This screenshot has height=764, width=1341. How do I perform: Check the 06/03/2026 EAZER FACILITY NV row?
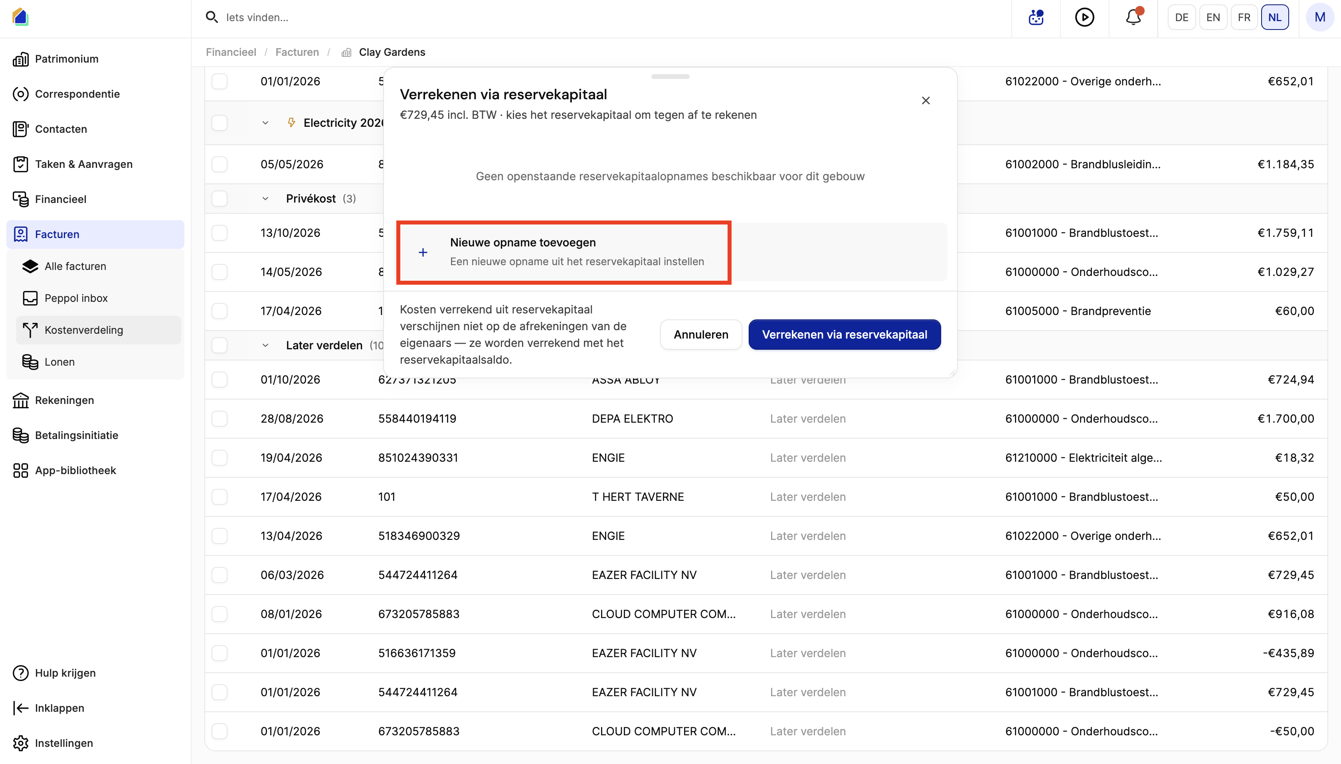220,575
